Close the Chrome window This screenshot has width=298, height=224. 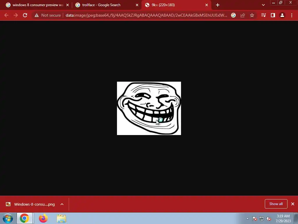[x=291, y=3]
